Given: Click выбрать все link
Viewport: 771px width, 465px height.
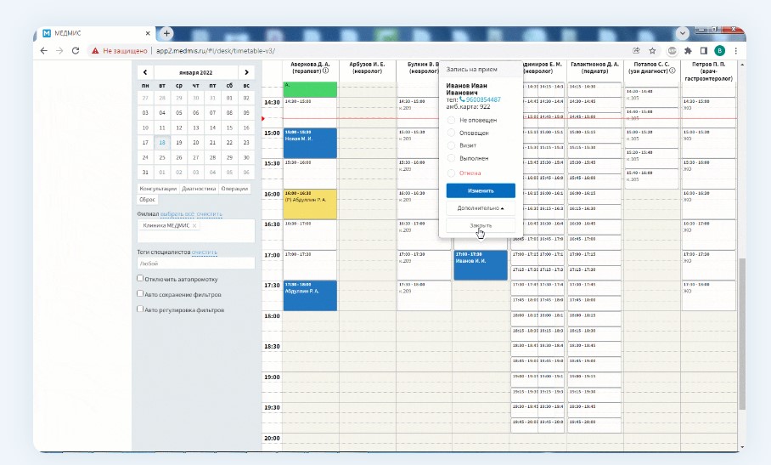Looking at the screenshot, I should coord(177,214).
